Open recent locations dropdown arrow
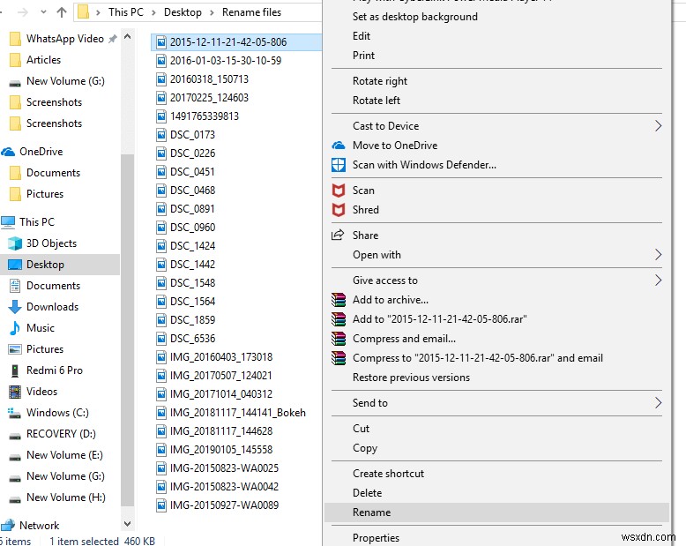This screenshot has height=546, width=686. (43, 12)
